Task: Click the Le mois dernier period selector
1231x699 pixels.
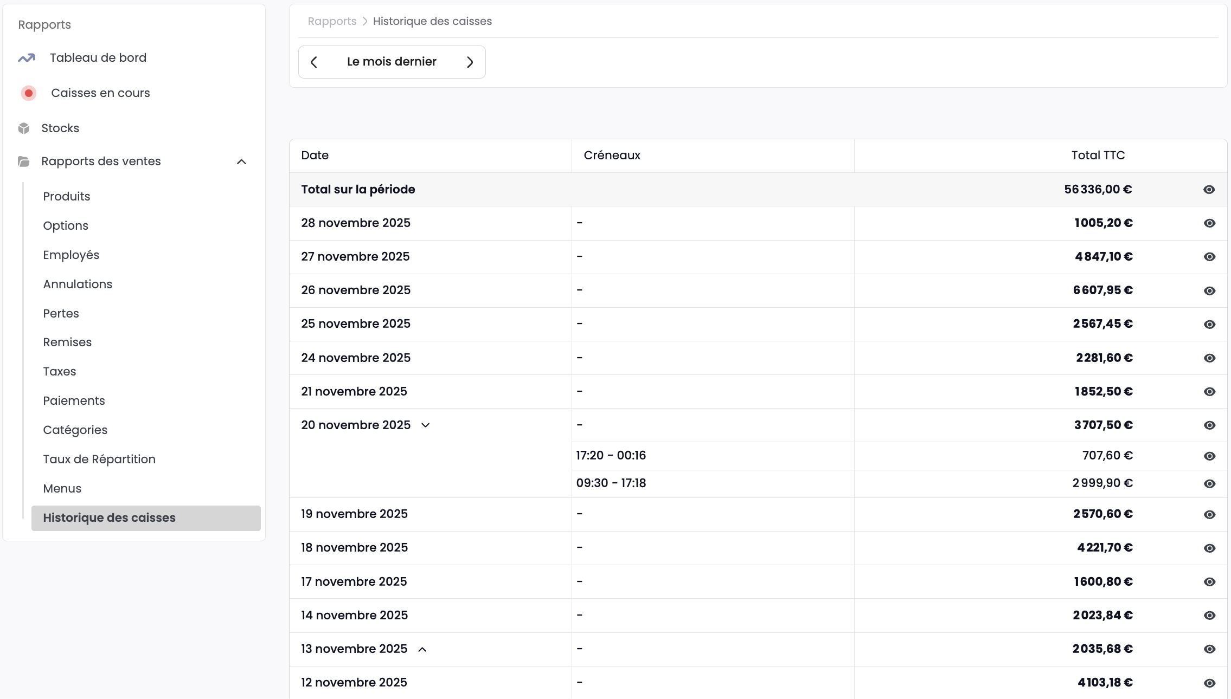Action: click(x=392, y=62)
